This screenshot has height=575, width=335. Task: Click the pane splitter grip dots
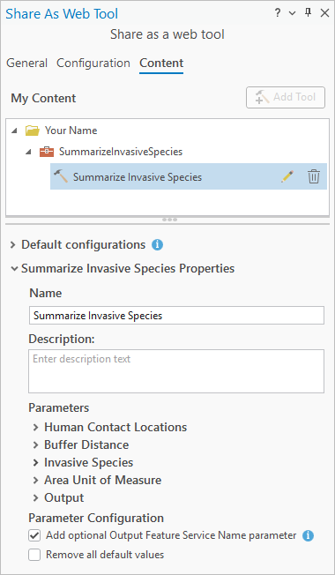[169, 220]
